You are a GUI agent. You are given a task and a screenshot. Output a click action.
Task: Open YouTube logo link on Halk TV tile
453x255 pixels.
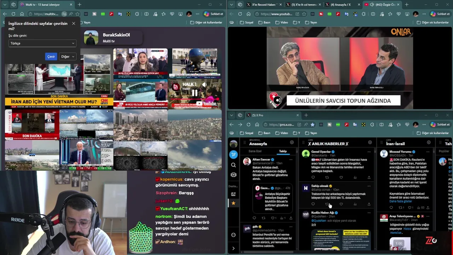(x=206, y=103)
